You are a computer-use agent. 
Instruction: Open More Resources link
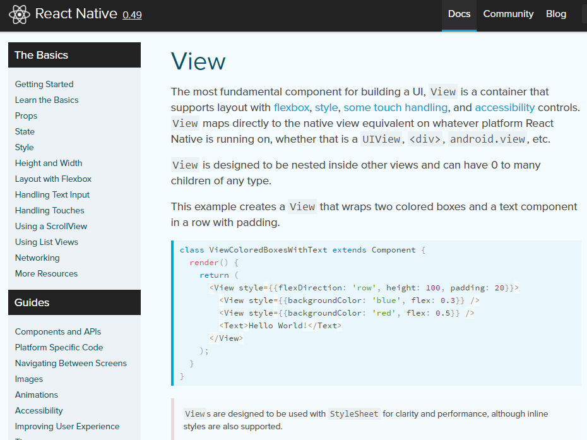47,273
